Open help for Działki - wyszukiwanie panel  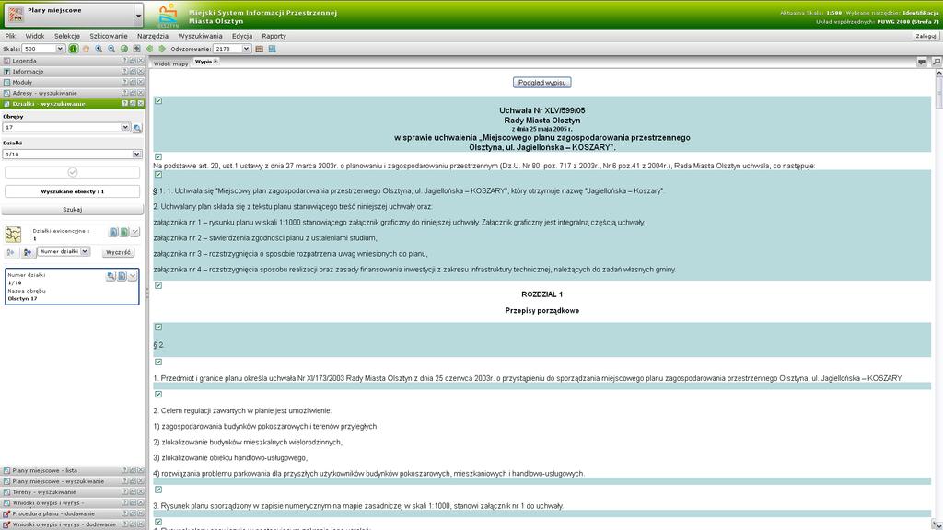pos(124,104)
